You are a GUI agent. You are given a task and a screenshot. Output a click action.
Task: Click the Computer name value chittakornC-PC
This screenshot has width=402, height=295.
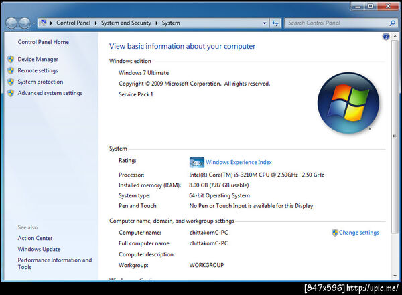coord(208,233)
